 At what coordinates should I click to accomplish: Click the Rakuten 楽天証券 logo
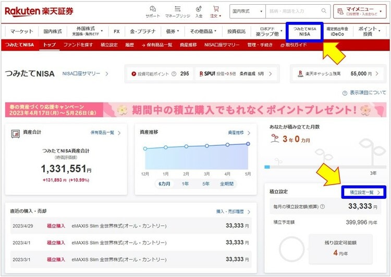pos(39,11)
